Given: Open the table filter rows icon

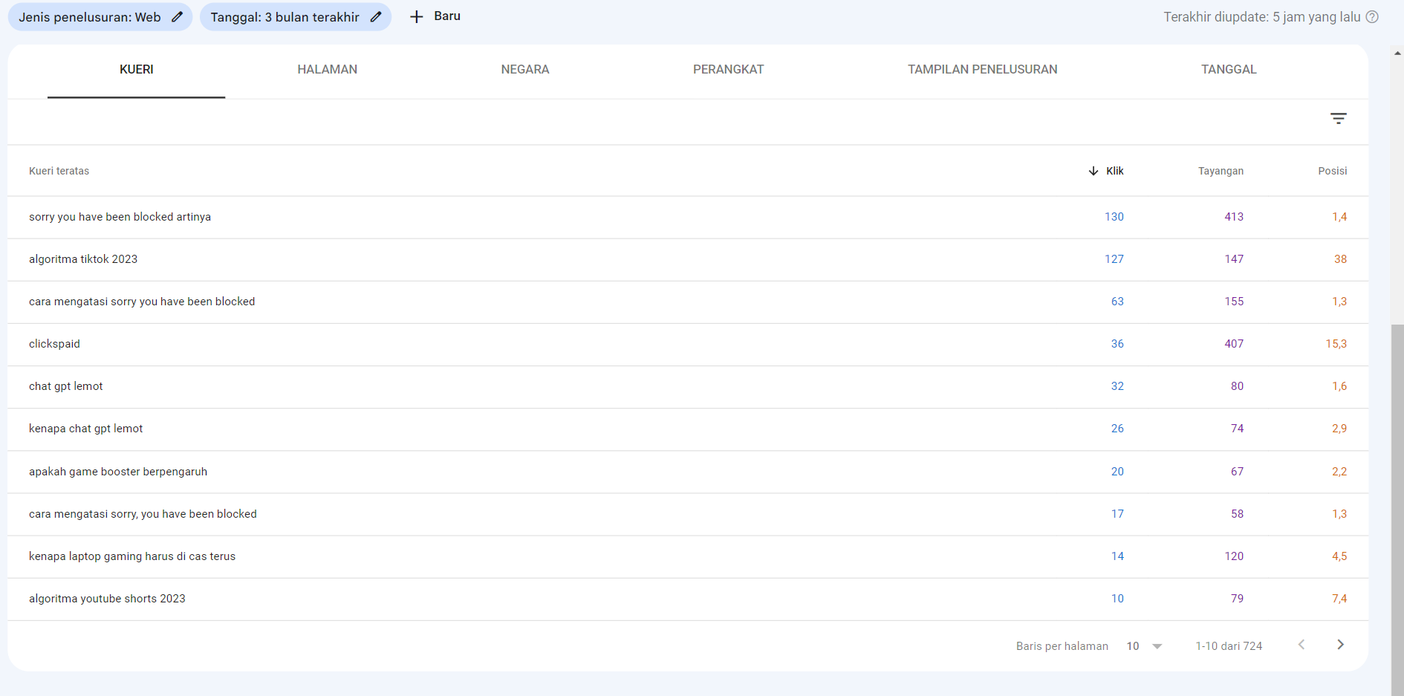Looking at the screenshot, I should 1338,119.
